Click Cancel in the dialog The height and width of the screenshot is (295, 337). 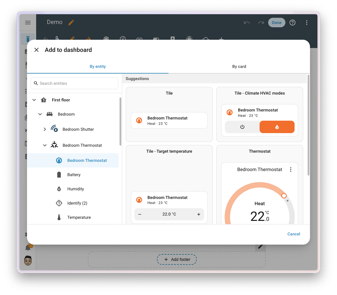coord(294,234)
